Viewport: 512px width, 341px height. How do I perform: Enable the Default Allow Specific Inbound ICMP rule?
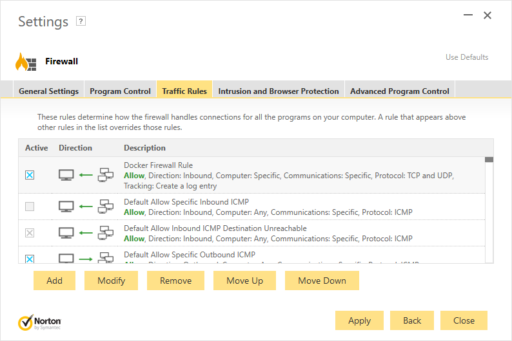tap(30, 207)
